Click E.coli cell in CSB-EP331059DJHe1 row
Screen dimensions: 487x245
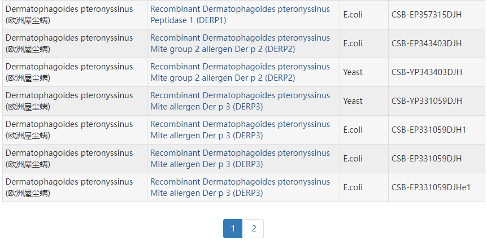click(x=353, y=187)
